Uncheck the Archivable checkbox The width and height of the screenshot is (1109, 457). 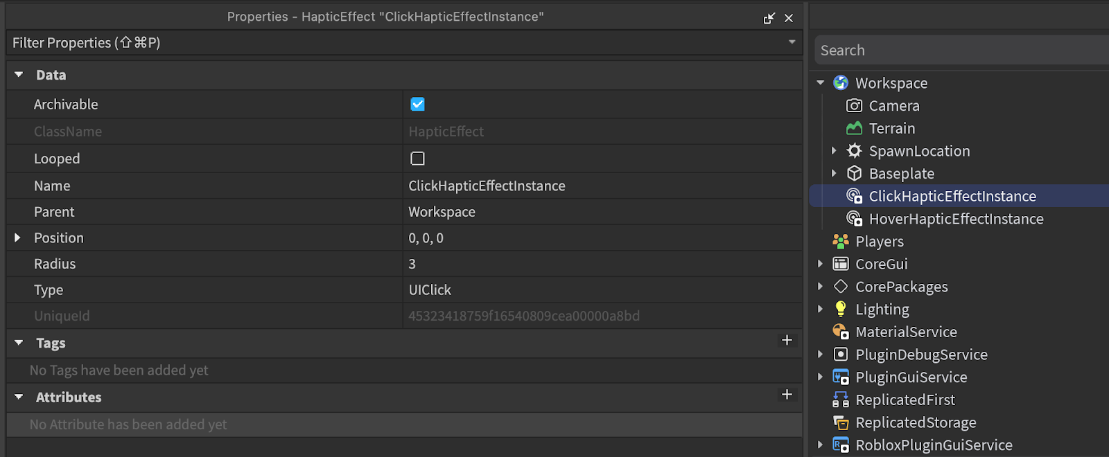[x=417, y=104]
